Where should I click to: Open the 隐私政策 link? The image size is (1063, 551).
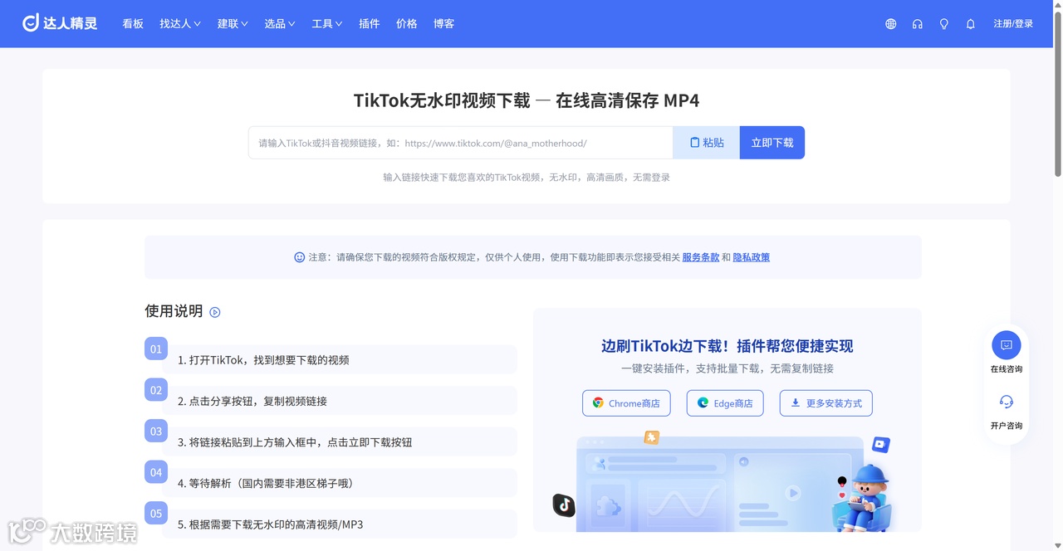(752, 257)
